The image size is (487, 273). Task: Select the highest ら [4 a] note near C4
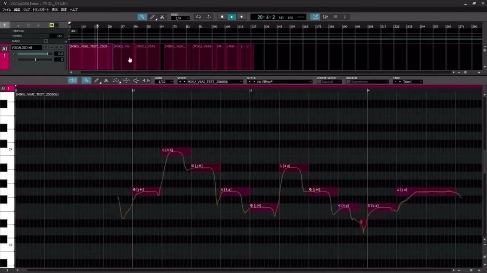tap(176, 152)
